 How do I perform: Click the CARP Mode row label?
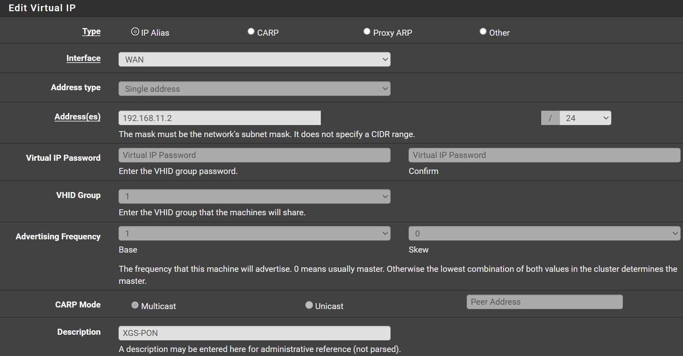click(x=78, y=305)
